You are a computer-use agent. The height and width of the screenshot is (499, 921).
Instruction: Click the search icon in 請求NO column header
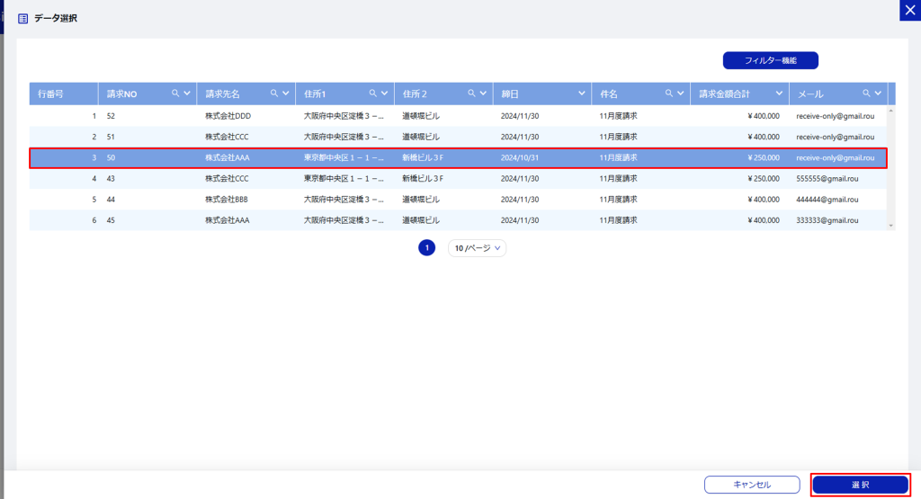(175, 94)
